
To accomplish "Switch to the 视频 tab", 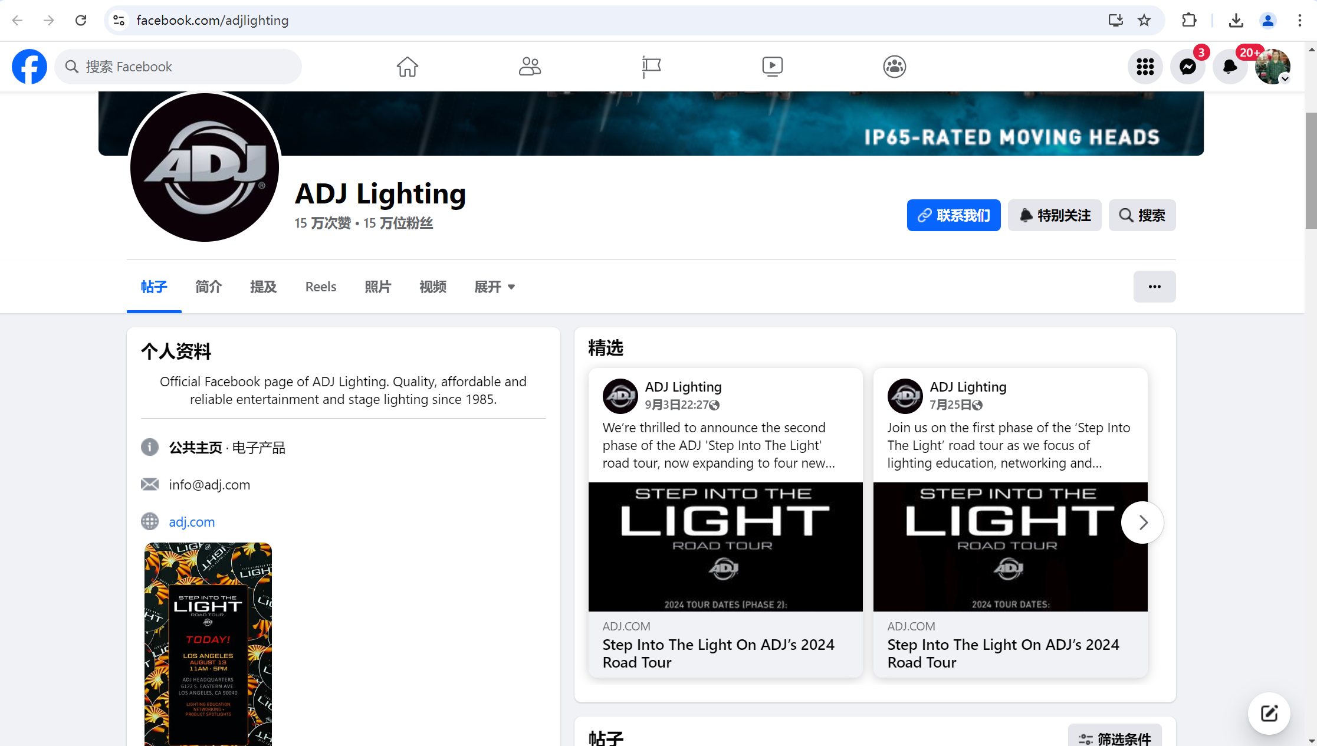I will point(433,287).
